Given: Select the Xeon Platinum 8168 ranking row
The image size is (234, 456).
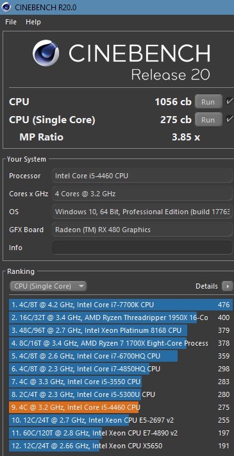Looking at the screenshot, I should point(121,330).
